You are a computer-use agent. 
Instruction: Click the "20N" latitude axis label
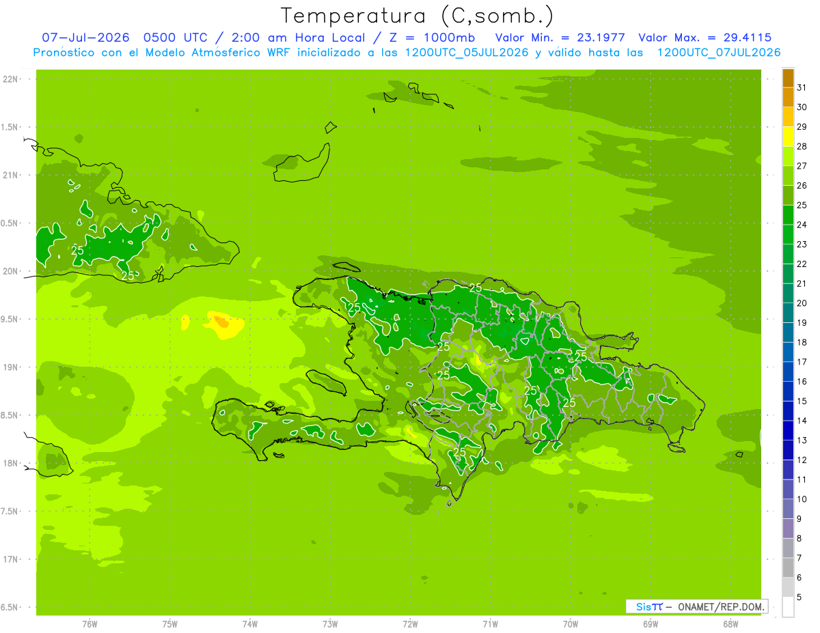tap(10, 271)
